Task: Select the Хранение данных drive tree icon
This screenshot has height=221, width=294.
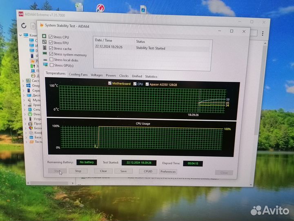Action: [x=30, y=105]
